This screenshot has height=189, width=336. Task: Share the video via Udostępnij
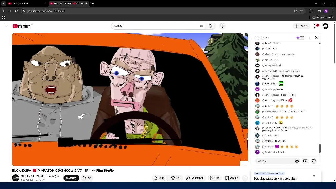[x=195, y=178]
